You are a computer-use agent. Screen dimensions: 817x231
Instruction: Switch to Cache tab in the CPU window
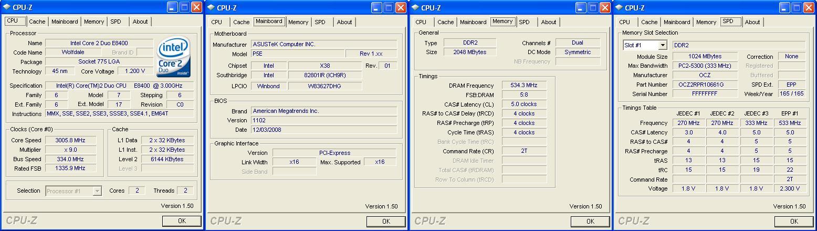[37, 22]
